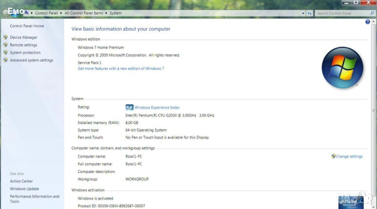Expand the arrow after Control Panel breadcrumb
Viewport: 377px width, 209px height.
tap(61, 13)
